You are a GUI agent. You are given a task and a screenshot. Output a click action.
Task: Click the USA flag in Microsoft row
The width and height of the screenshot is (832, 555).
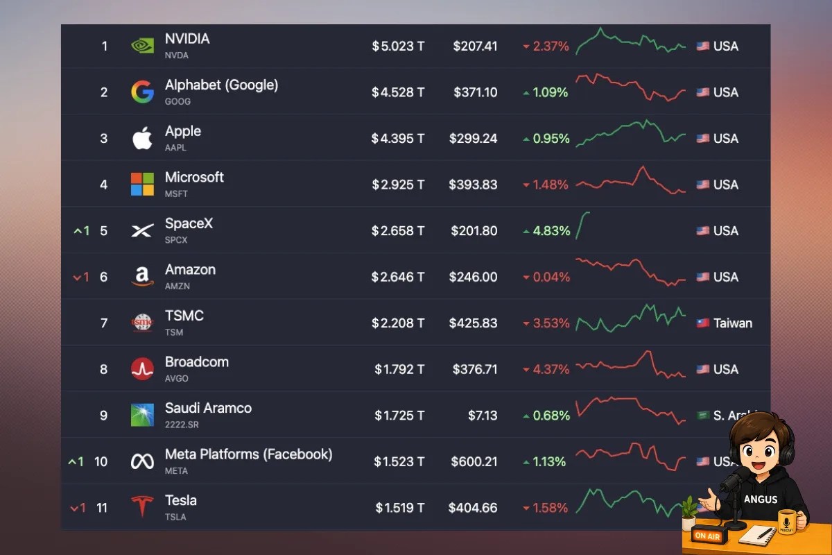702,185
